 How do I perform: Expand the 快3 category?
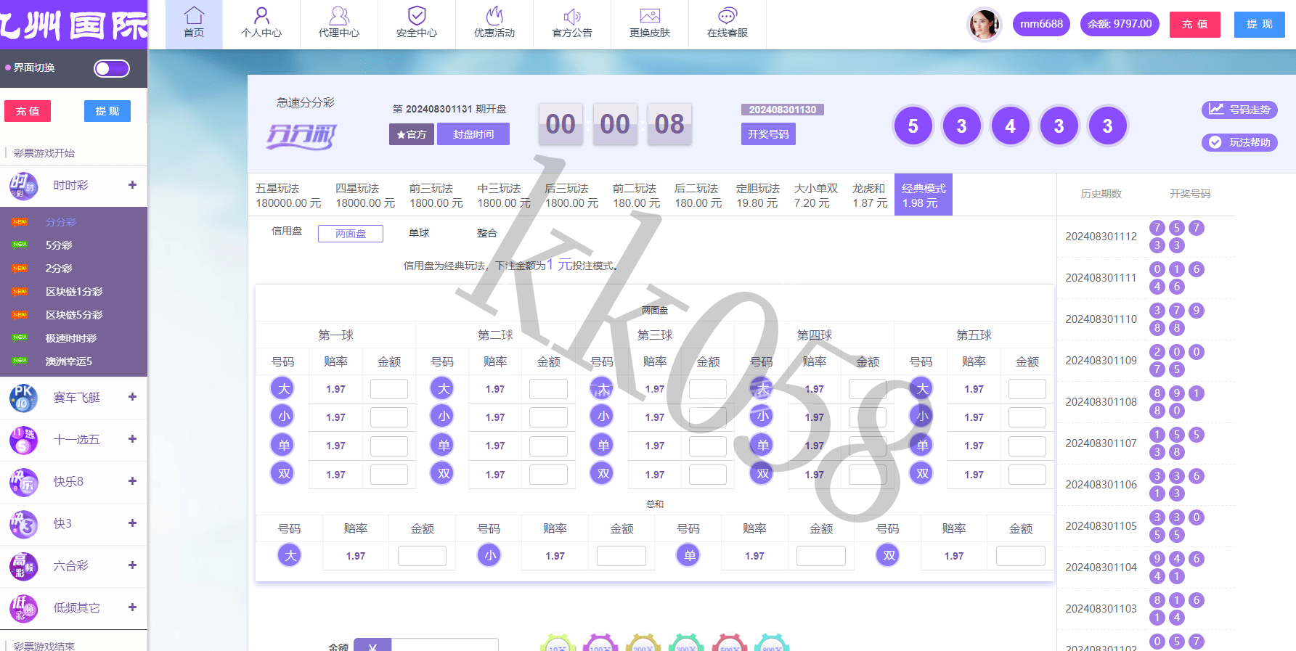click(132, 523)
